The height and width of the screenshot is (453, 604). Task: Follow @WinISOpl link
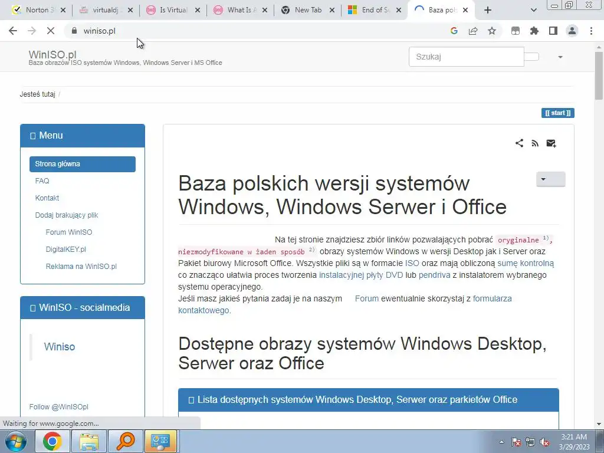(58, 407)
